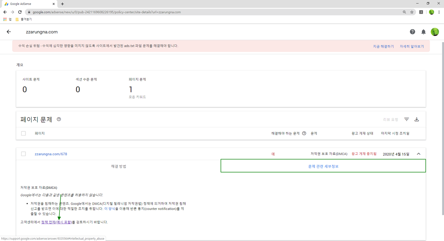Click the 리뷰 요청 button
The image size is (444, 241).
coord(390,120)
